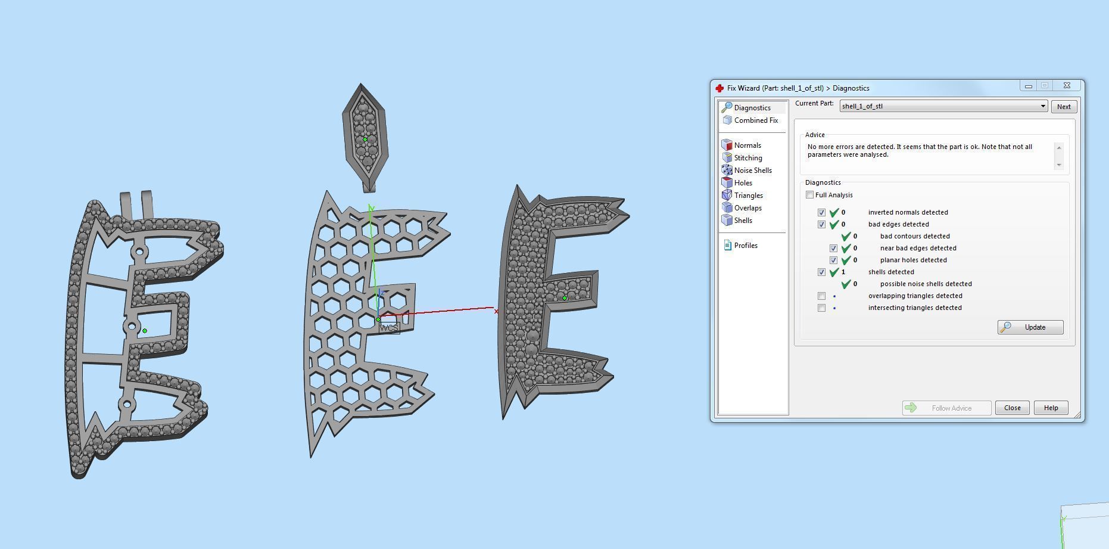Click 'bad contours detected' label
The image size is (1109, 549).
click(915, 236)
